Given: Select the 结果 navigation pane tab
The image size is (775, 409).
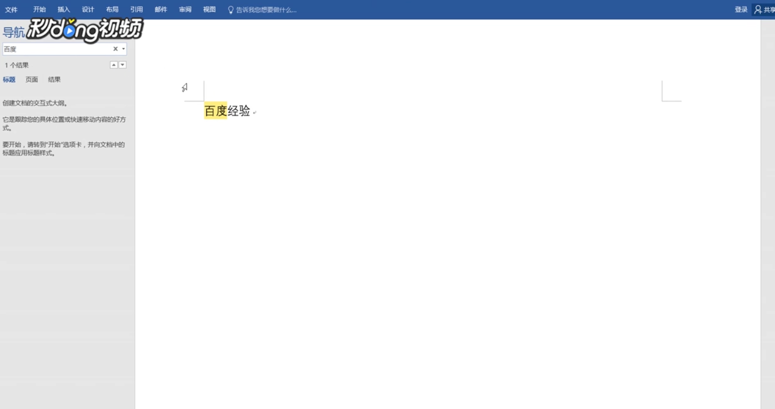Looking at the screenshot, I should point(54,79).
